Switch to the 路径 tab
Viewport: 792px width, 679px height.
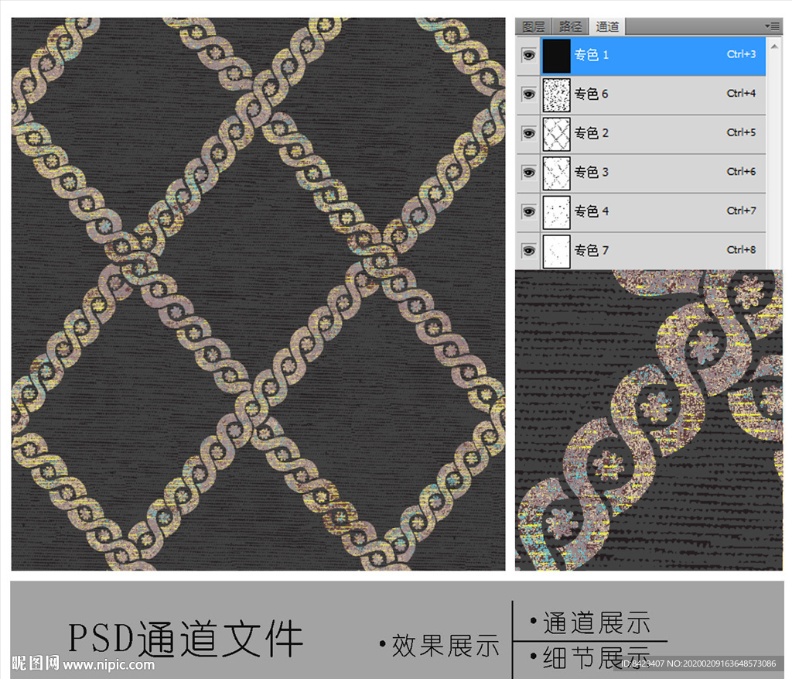(x=570, y=27)
